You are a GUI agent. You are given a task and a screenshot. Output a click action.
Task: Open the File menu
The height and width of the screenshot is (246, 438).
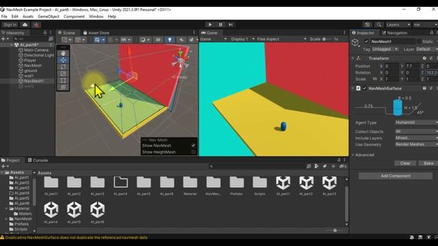pyautogui.click(x=4, y=16)
